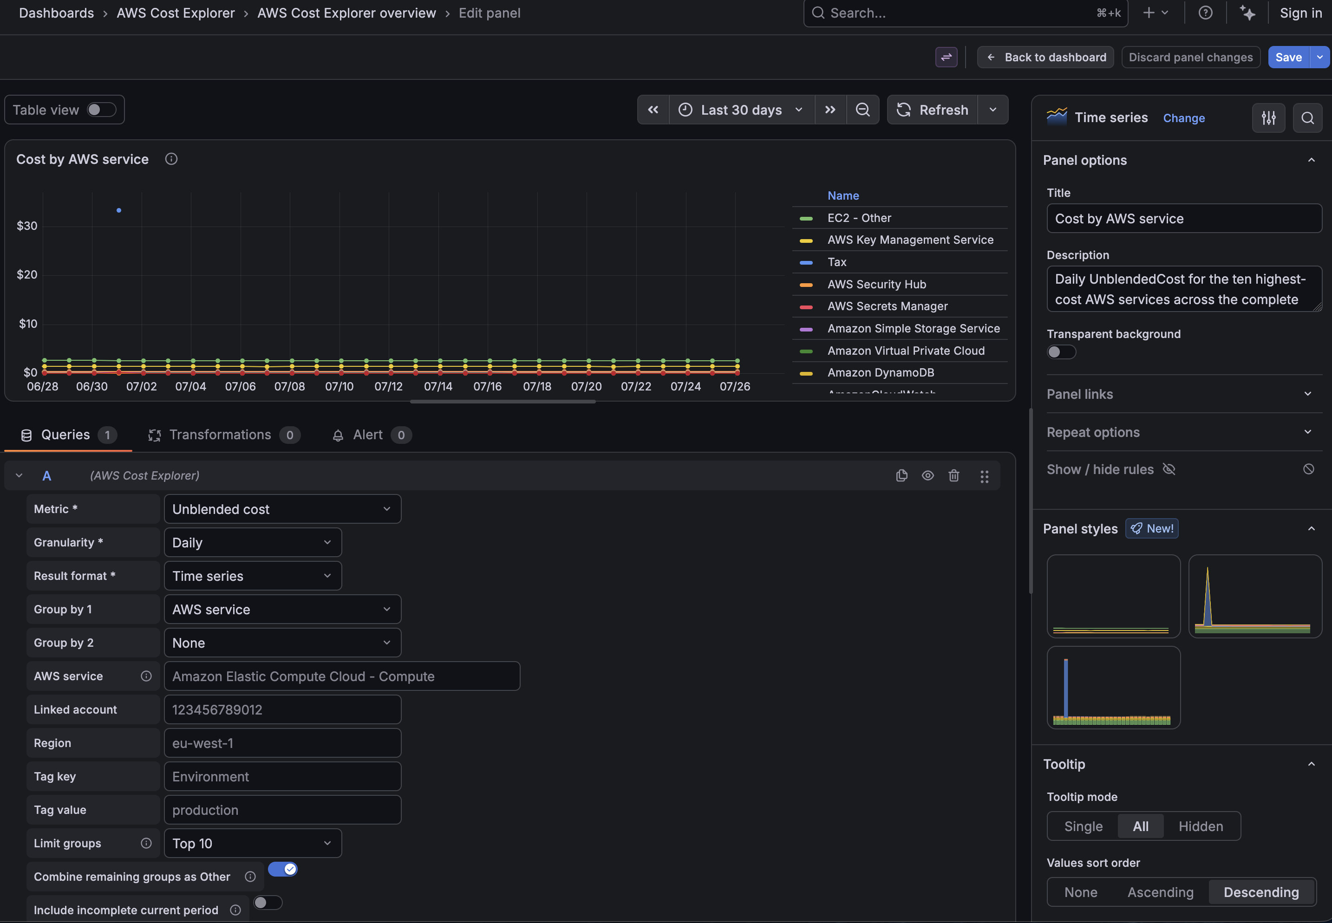Open panel options sliders icon
Viewport: 1332px width, 923px height.
1268,118
